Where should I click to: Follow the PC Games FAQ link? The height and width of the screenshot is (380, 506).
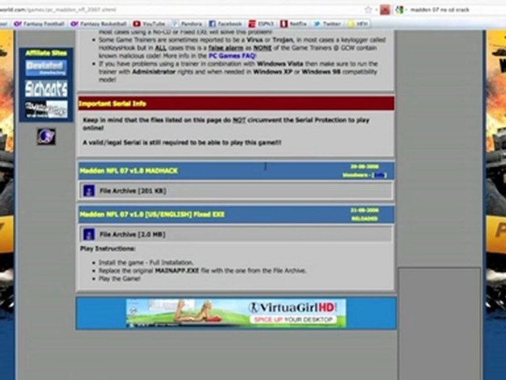(232, 55)
